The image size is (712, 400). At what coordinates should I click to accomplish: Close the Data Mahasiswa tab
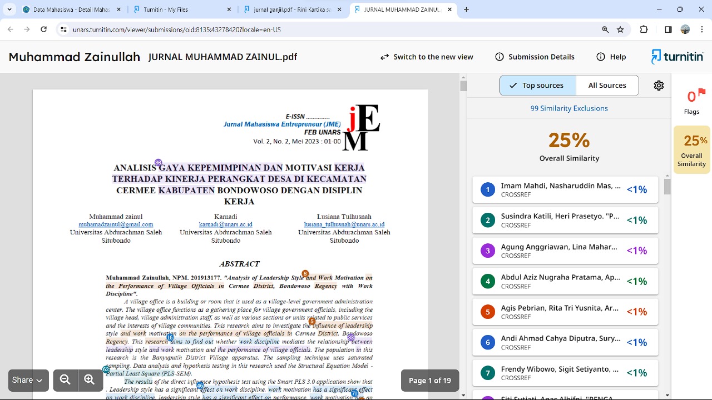[118, 9]
